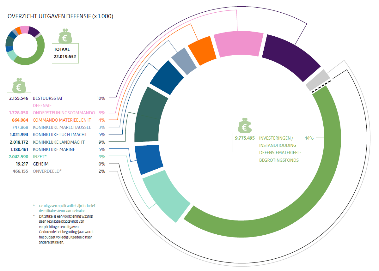Click the KONINKLIJKE LUCHTMACHT label

point(60,135)
